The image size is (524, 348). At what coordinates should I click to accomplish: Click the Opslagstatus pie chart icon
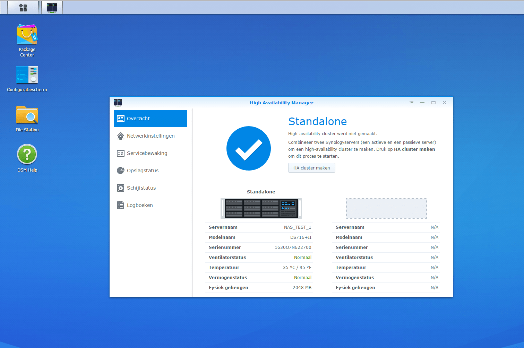[x=121, y=171]
